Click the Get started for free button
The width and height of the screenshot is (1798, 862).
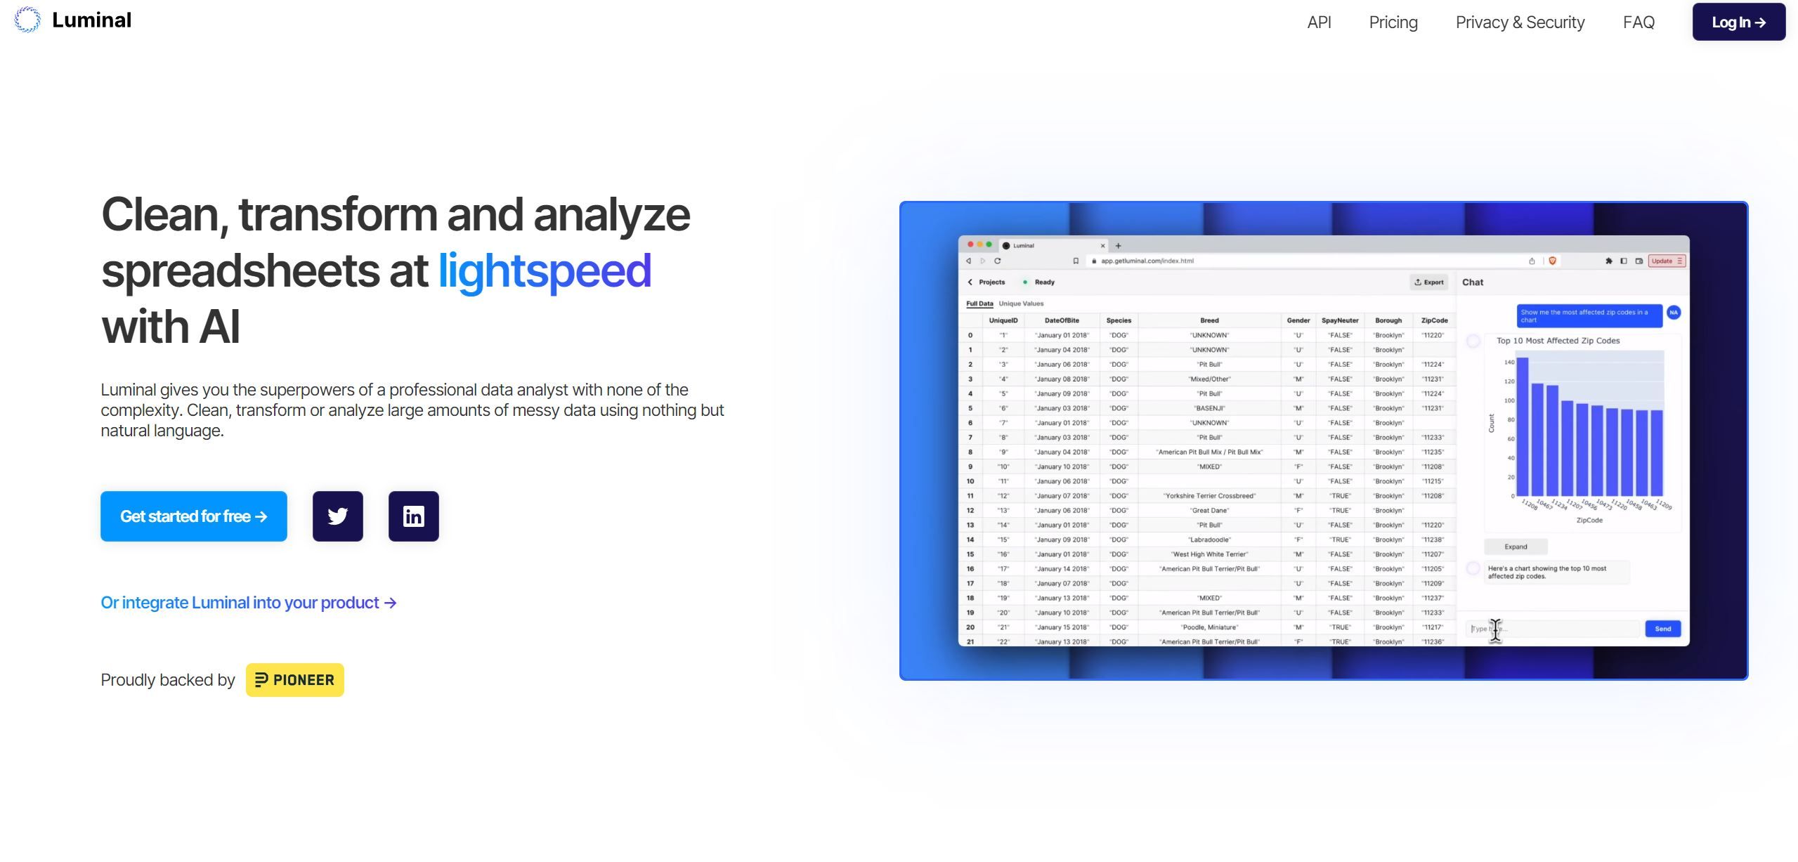[x=194, y=516]
